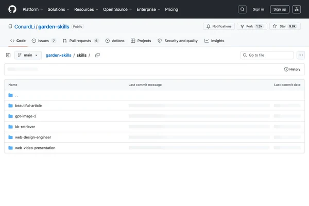The width and height of the screenshot is (309, 206).
Task: Open the GitHub homepage logo
Action: click(x=12, y=9)
